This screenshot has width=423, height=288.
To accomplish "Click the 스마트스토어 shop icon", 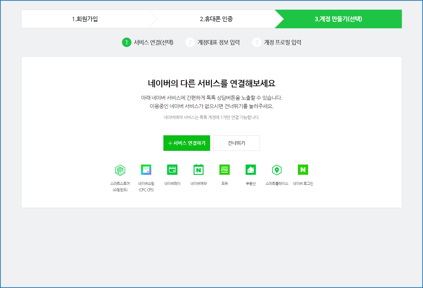I will (x=120, y=170).
